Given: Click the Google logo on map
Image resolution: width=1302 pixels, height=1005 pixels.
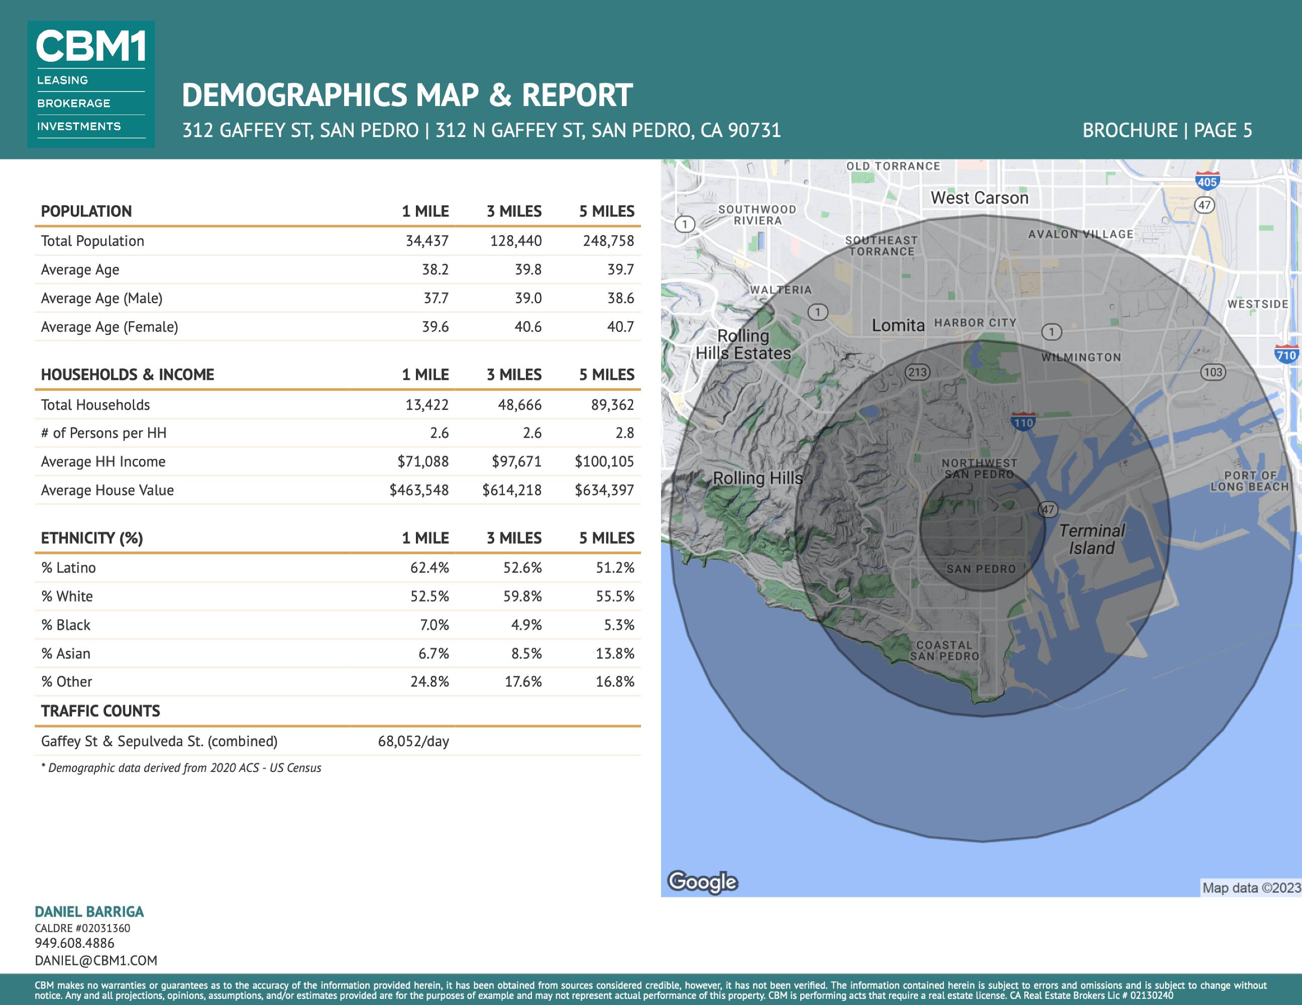Looking at the screenshot, I should [702, 881].
